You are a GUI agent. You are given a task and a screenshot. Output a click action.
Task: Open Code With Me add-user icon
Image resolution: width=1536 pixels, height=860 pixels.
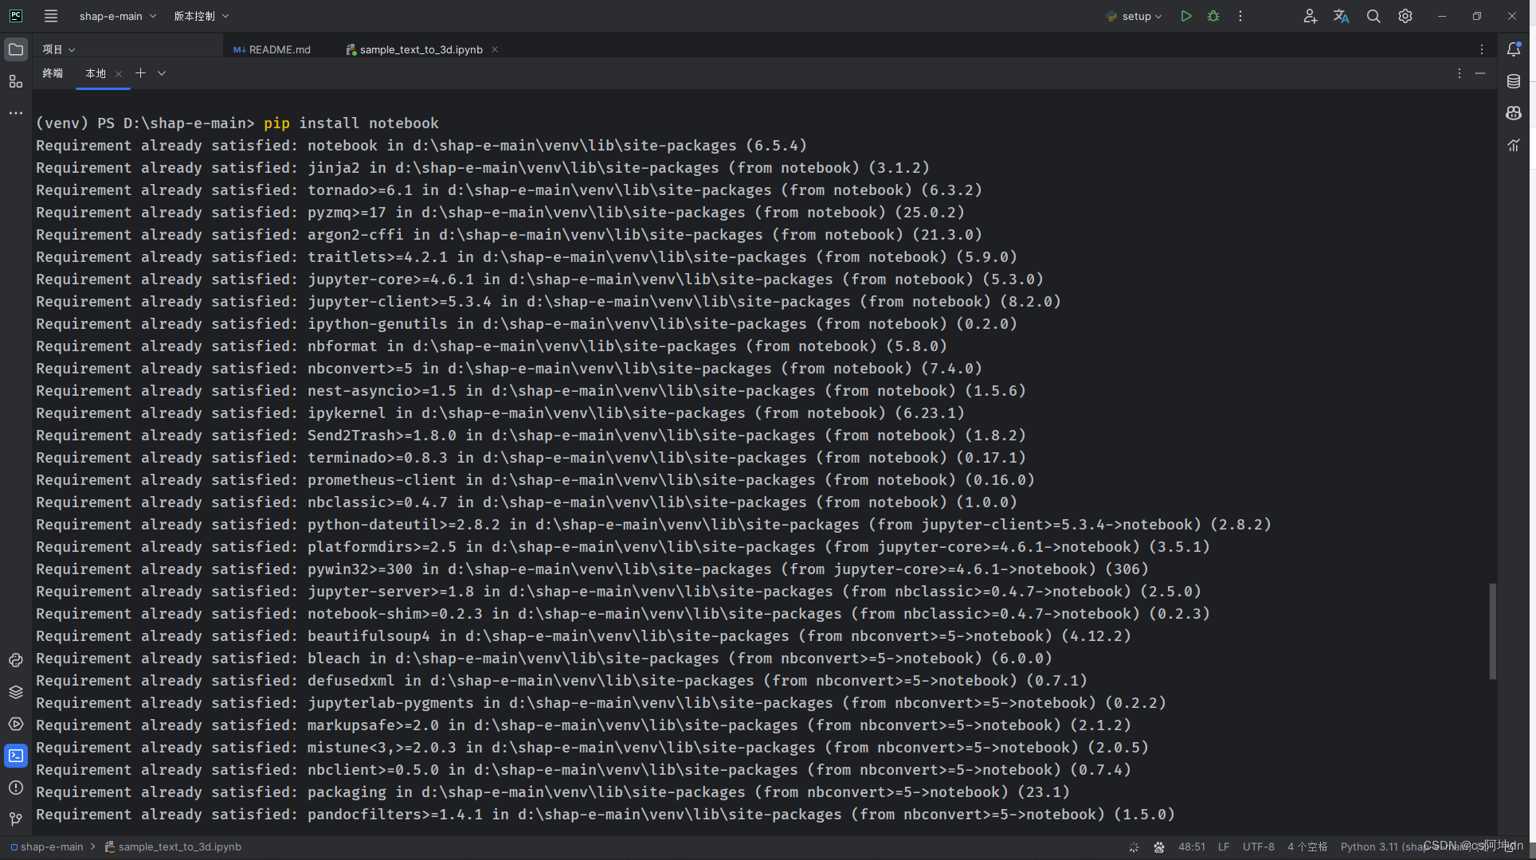pyautogui.click(x=1310, y=16)
